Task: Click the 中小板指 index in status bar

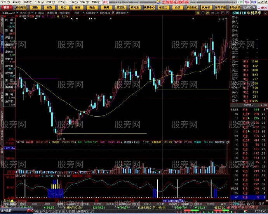Action: coord(158,207)
